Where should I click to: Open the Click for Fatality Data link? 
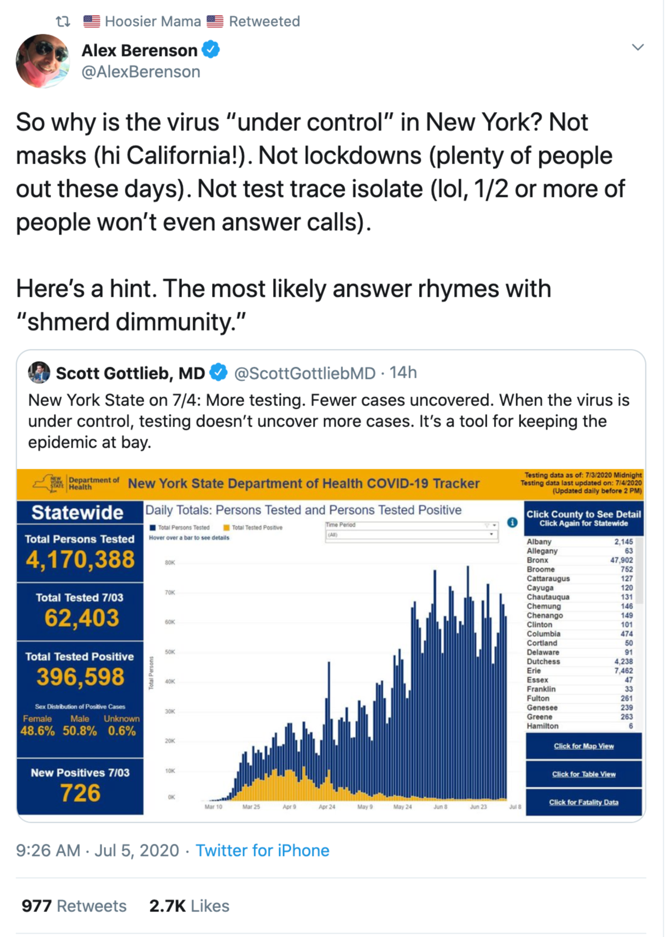(x=583, y=802)
